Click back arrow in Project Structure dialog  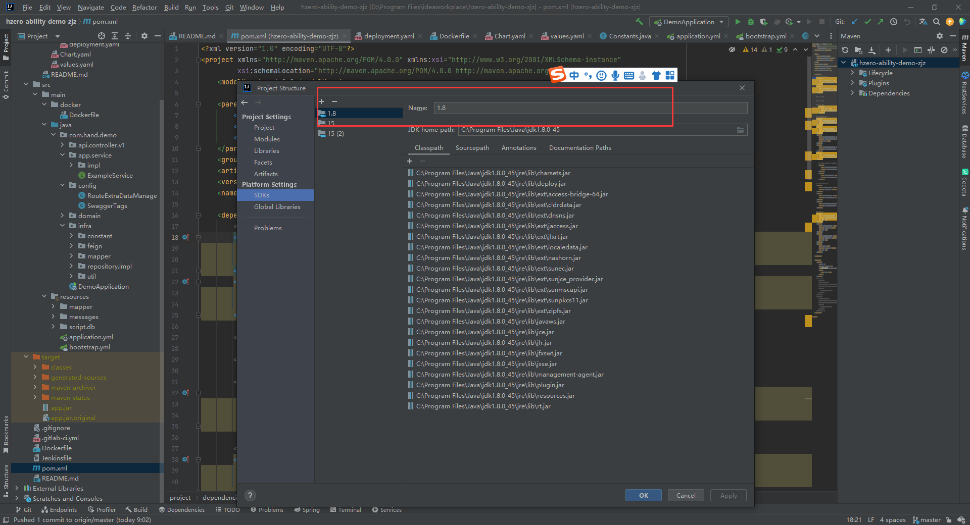point(245,102)
